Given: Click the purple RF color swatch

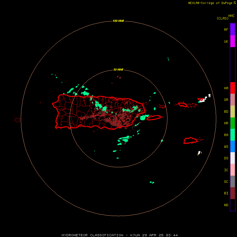Looking at the screenshot, I should coord(233,29).
